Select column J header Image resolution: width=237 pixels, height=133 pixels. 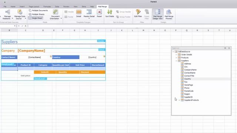click(111, 30)
